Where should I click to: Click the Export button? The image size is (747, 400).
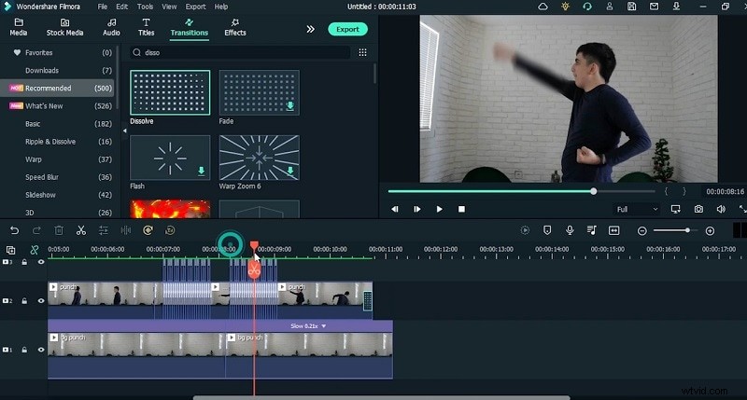tap(347, 29)
